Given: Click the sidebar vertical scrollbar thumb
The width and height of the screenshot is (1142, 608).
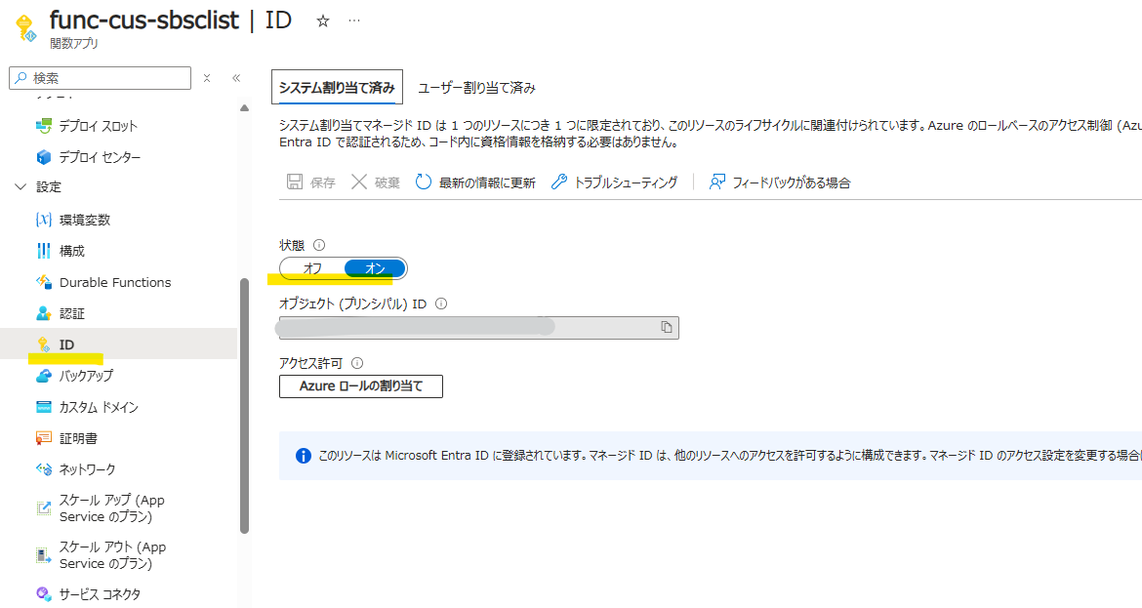Looking at the screenshot, I should [244, 406].
